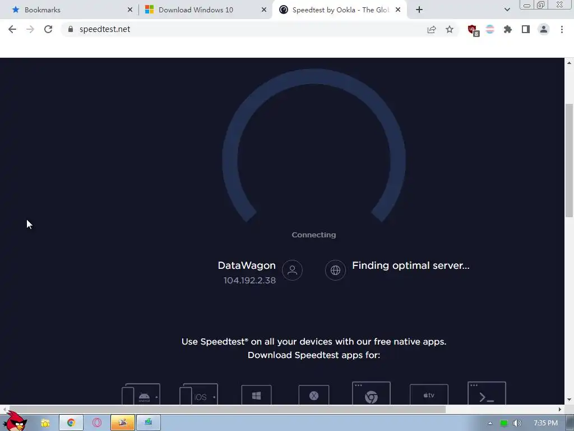The image size is (574, 431).
Task: Click the green network tray icon
Action: click(504, 423)
